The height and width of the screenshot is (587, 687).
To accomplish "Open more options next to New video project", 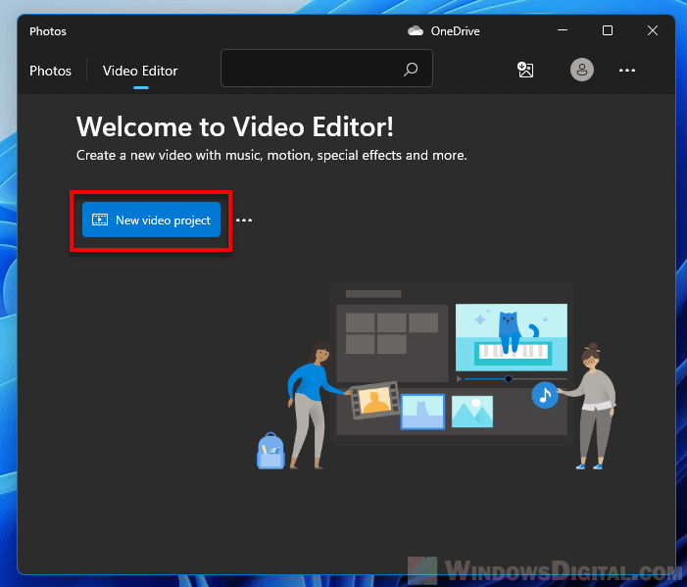I will point(244,220).
